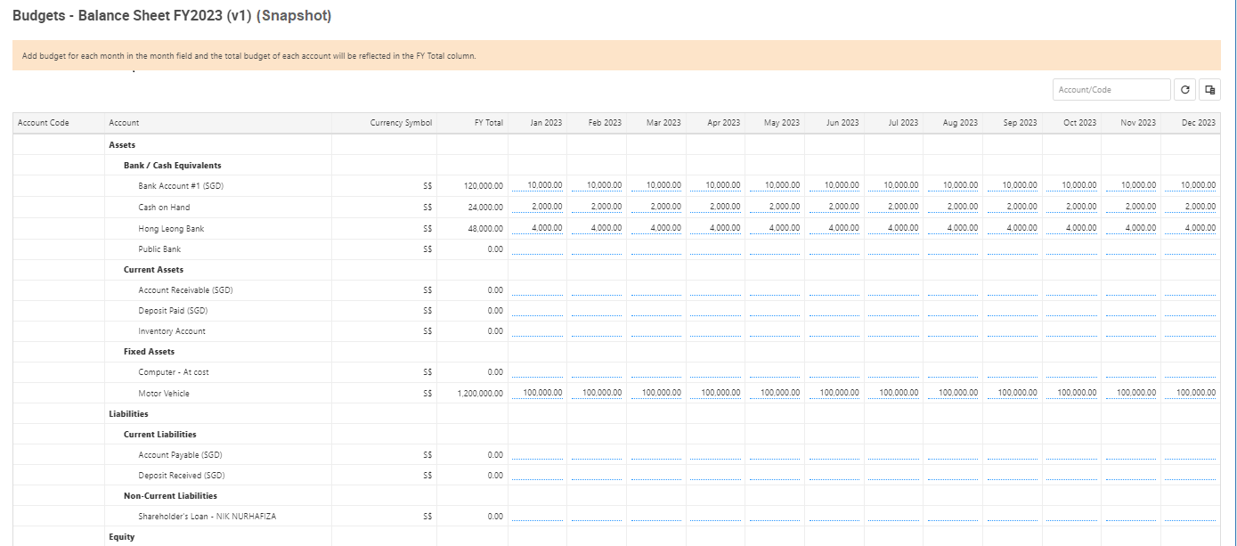This screenshot has width=1237, height=546.
Task: Click the Hong Leong Bank account name
Action: pos(171,229)
